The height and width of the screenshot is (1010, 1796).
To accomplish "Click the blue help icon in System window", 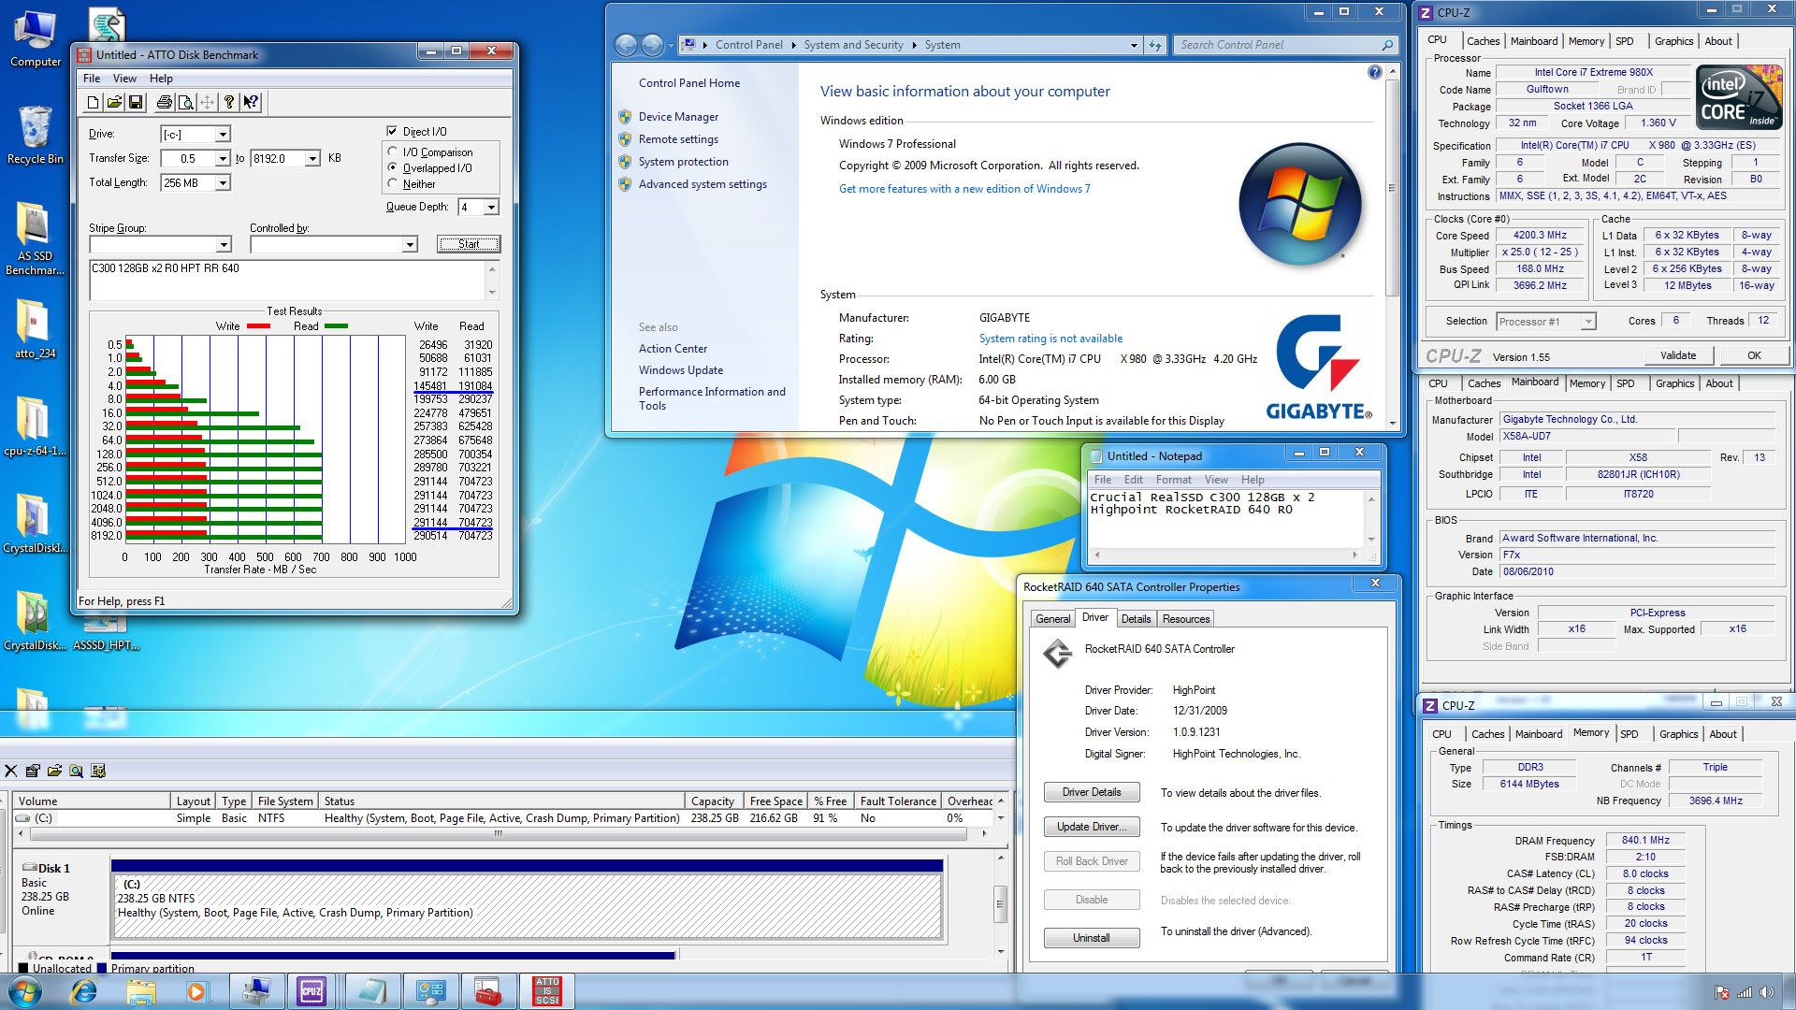I will (1374, 72).
